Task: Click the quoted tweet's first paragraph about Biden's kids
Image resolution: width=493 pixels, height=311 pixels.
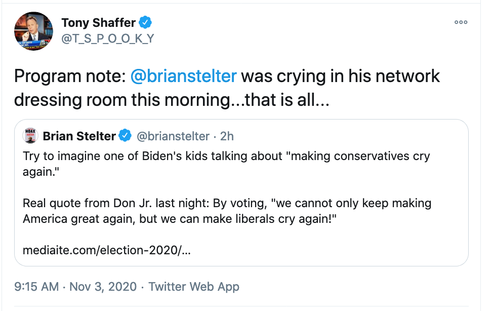Action: [x=226, y=164]
